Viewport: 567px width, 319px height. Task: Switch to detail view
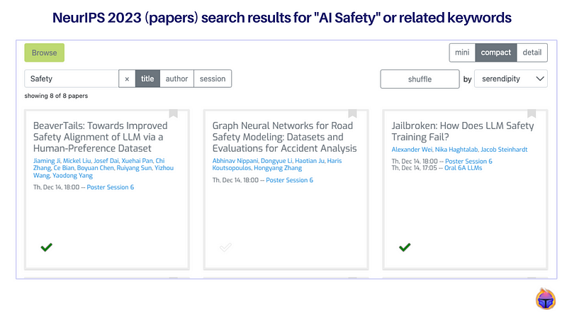tap(532, 52)
